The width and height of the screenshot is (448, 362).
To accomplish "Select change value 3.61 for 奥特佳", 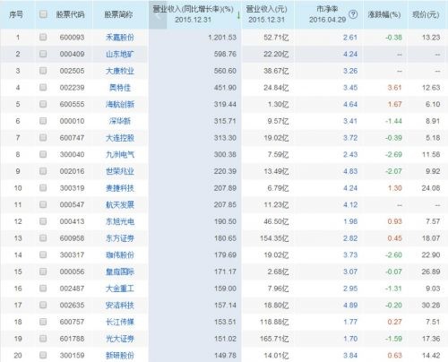I will point(394,88).
